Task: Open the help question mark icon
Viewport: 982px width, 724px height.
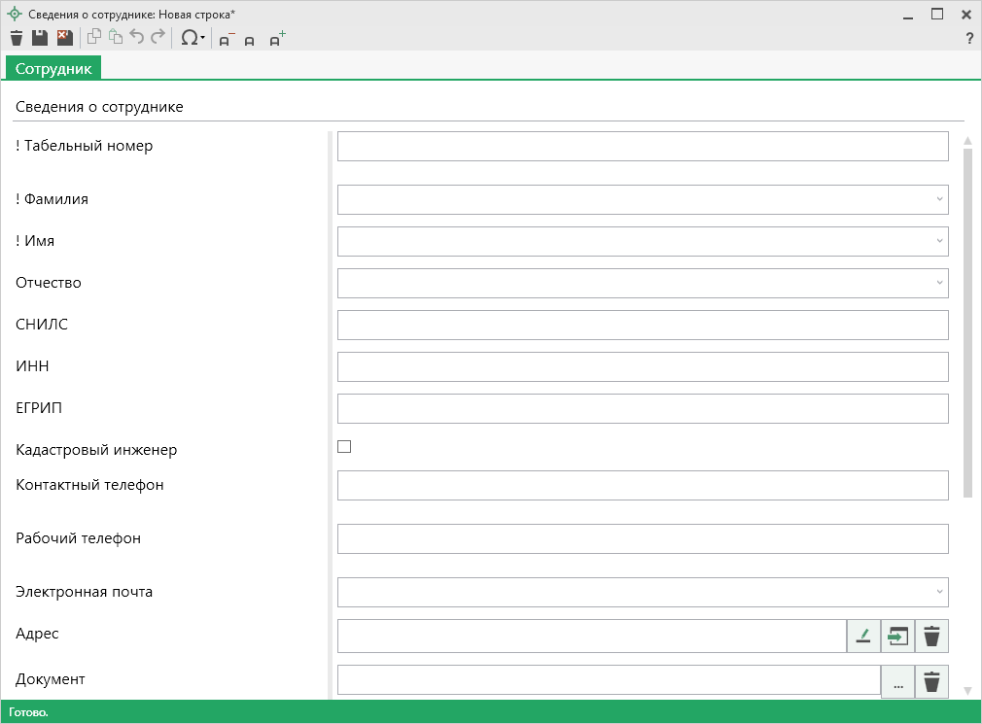Action: 968,39
